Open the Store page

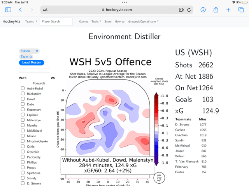(108, 22)
